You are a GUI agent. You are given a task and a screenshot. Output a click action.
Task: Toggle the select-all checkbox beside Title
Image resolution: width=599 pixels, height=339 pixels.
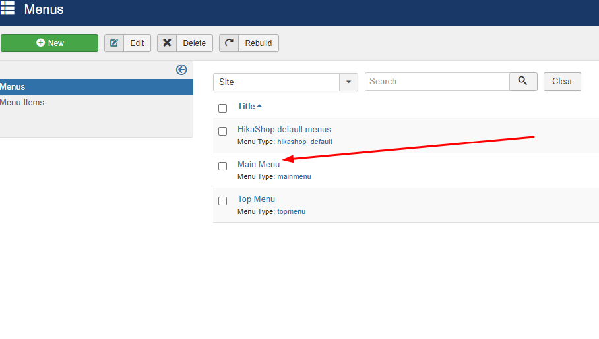pyautogui.click(x=223, y=109)
